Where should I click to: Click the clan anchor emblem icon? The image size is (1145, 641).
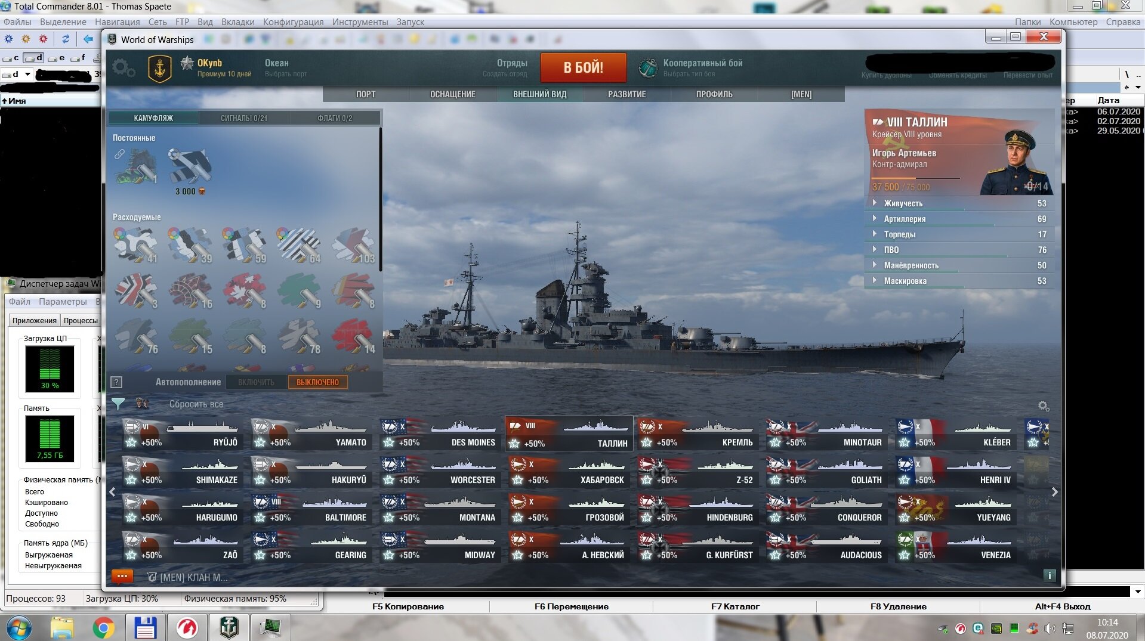[x=159, y=69]
